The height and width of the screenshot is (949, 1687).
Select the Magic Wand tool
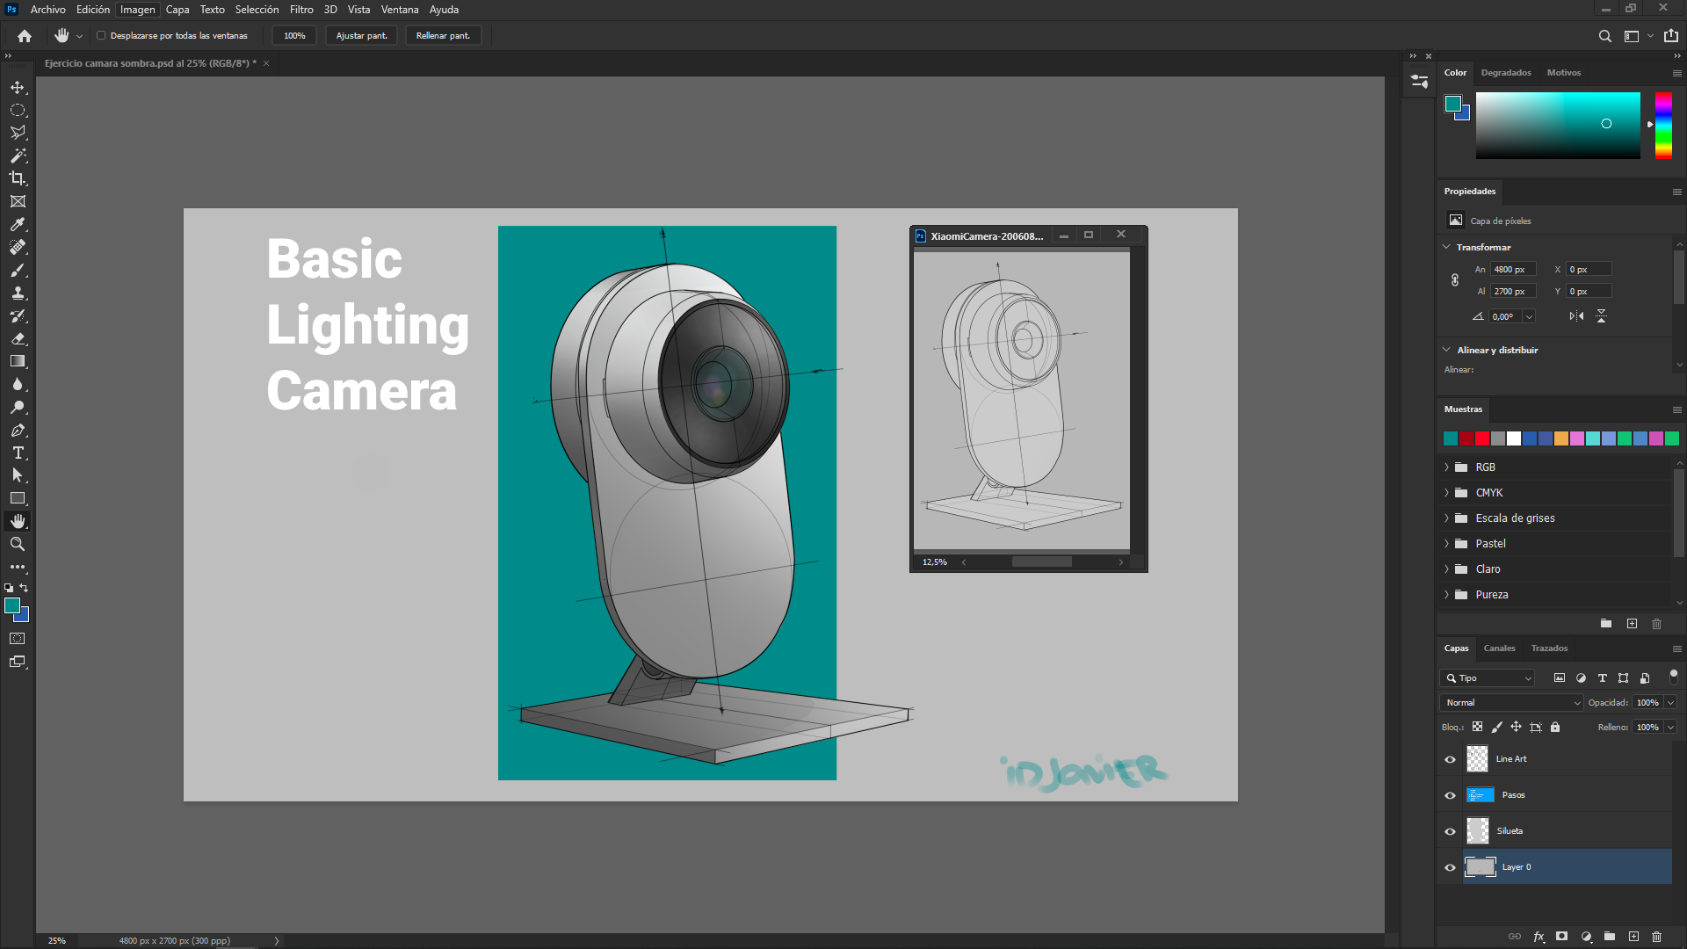point(18,156)
